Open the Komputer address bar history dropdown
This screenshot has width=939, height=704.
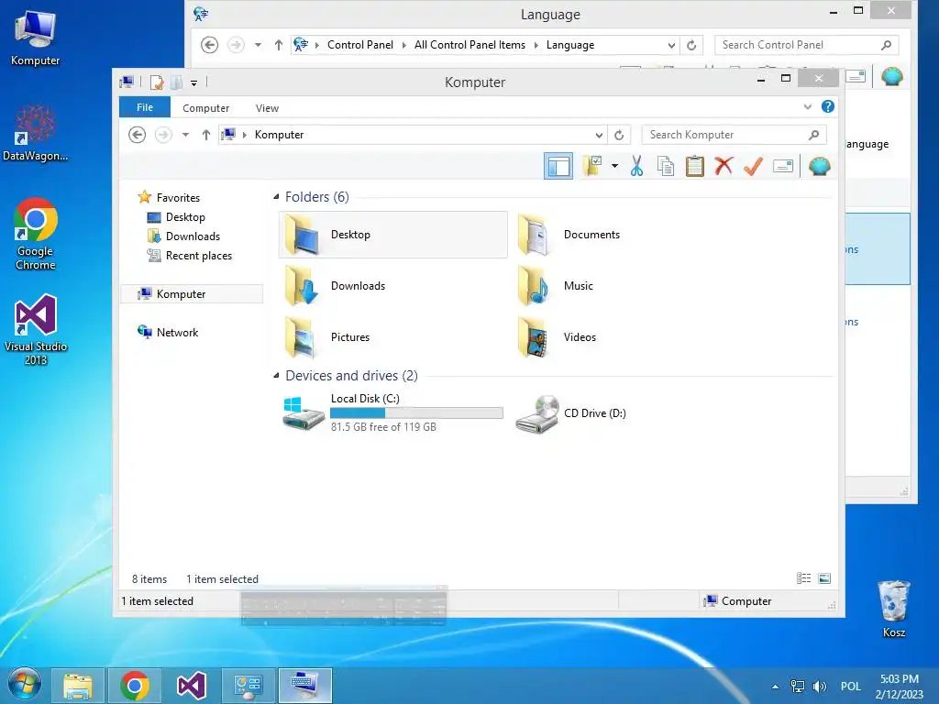pos(598,135)
